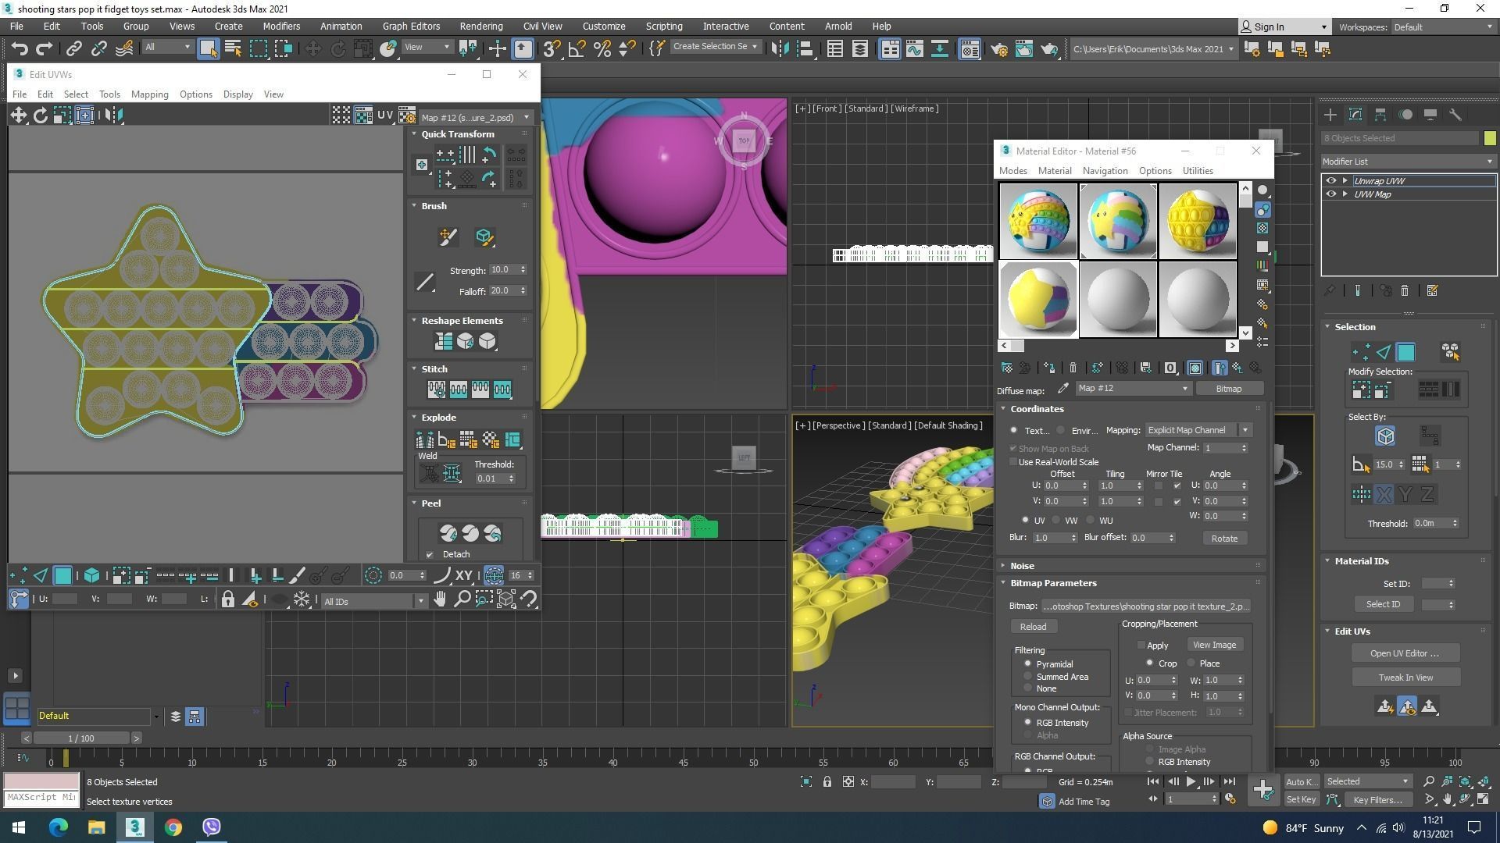Viewport: 1500px width, 843px height.
Task: Click the Freeform Mode tool in Edit UVWs
Action: pos(84,116)
